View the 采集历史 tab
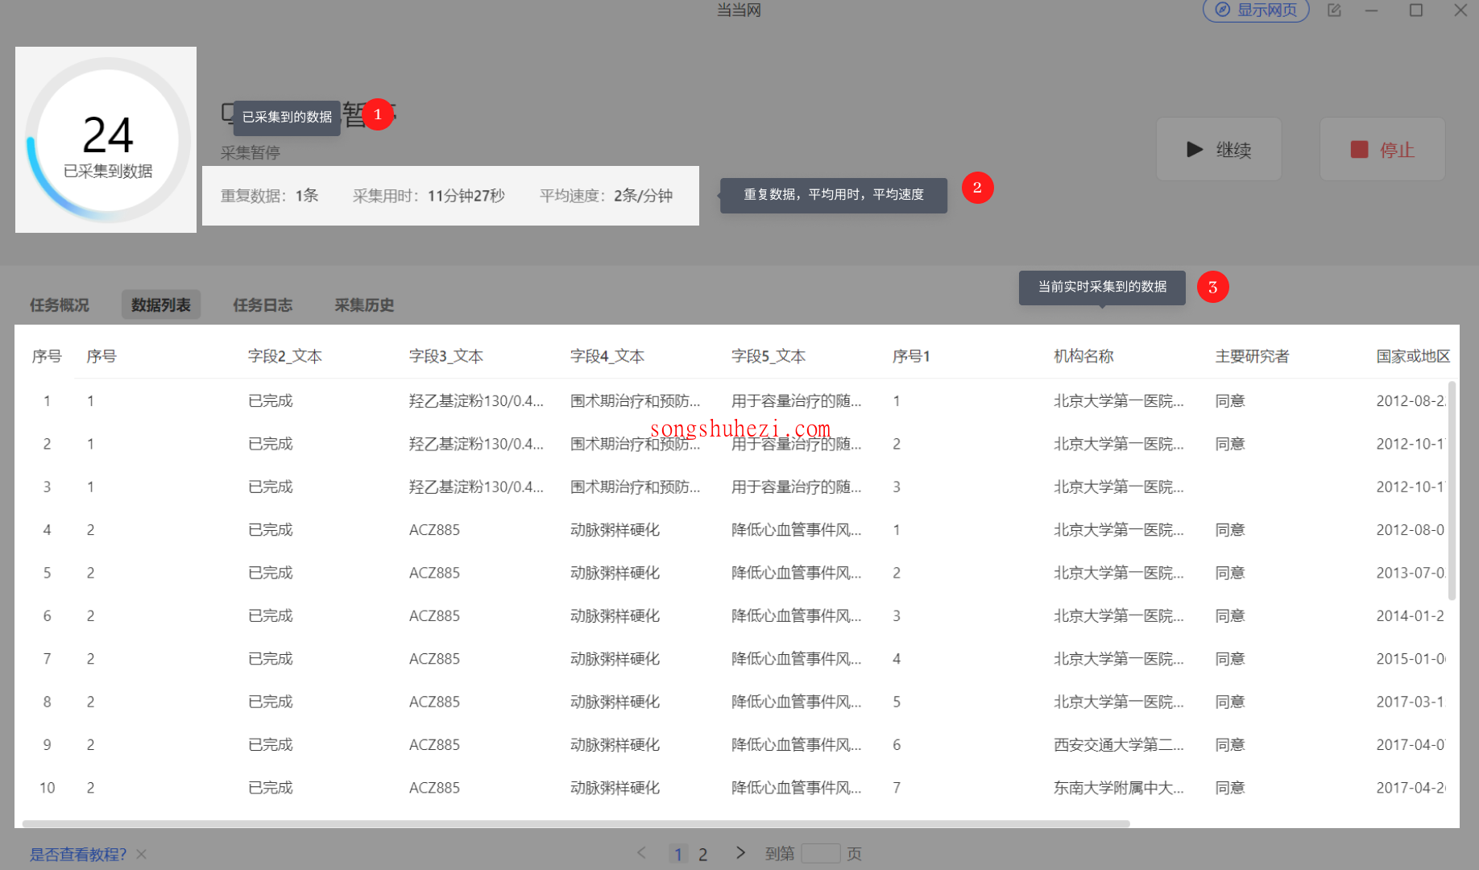The height and width of the screenshot is (870, 1479). (x=364, y=305)
